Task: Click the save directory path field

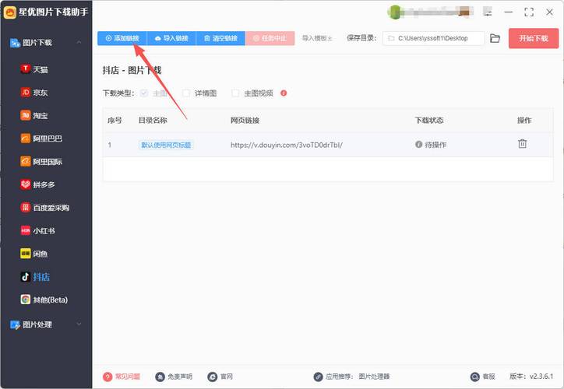Action: coord(433,38)
